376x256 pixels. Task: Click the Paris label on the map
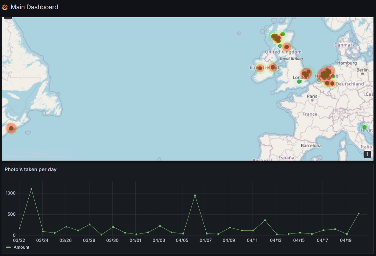tap(312, 96)
